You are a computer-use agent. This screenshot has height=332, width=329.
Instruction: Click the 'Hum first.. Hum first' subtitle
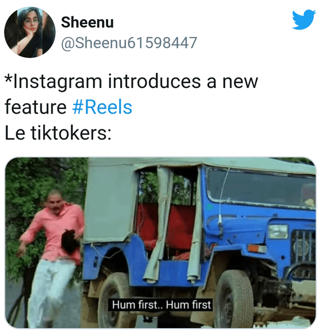[161, 305]
